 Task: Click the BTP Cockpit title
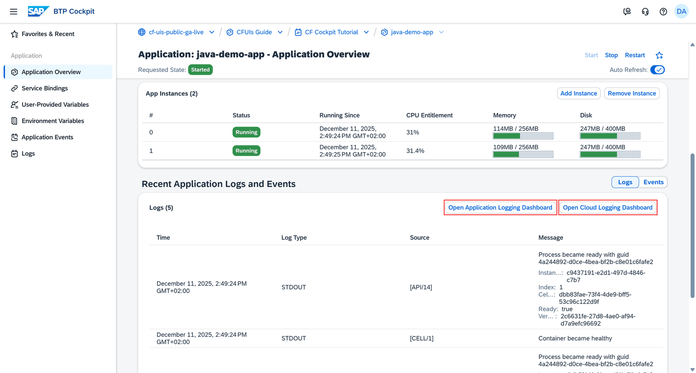click(x=74, y=12)
